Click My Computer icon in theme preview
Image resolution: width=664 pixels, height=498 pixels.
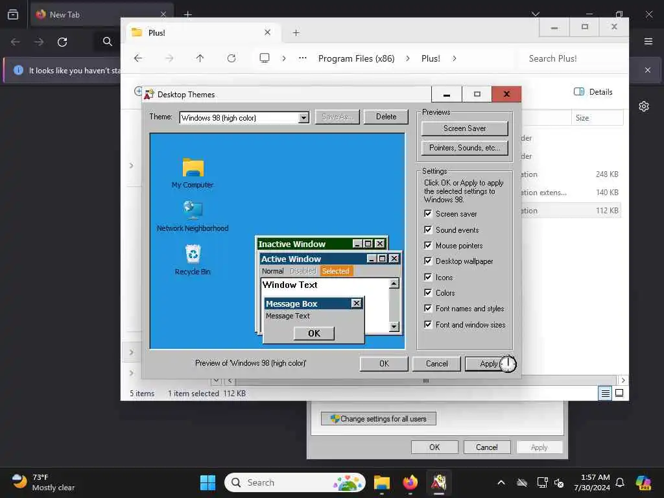[193, 168]
